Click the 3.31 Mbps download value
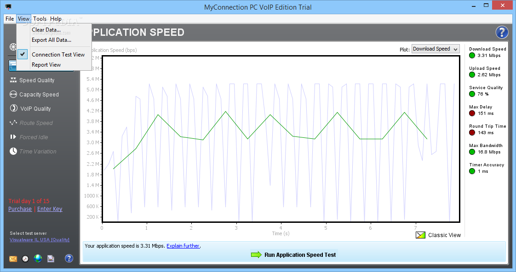 [489, 55]
